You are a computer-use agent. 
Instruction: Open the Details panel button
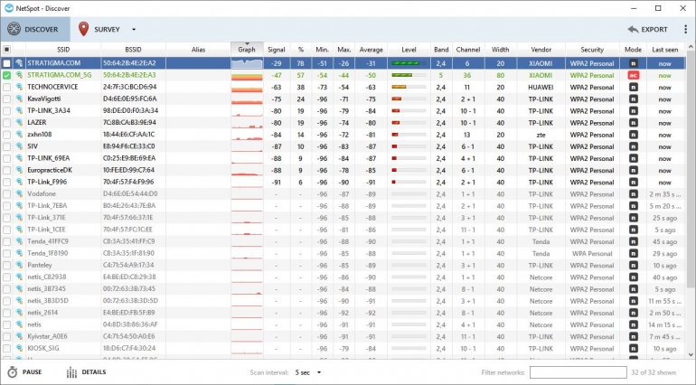coord(86,372)
